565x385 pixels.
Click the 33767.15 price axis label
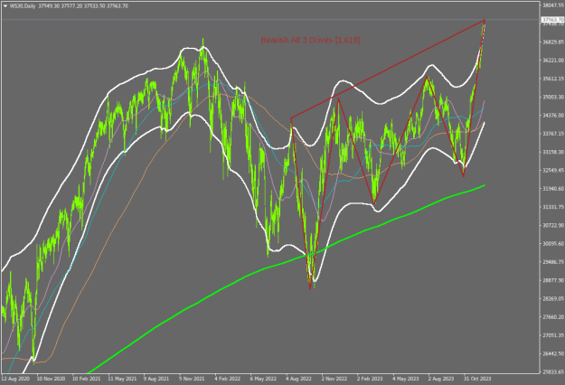click(x=553, y=134)
